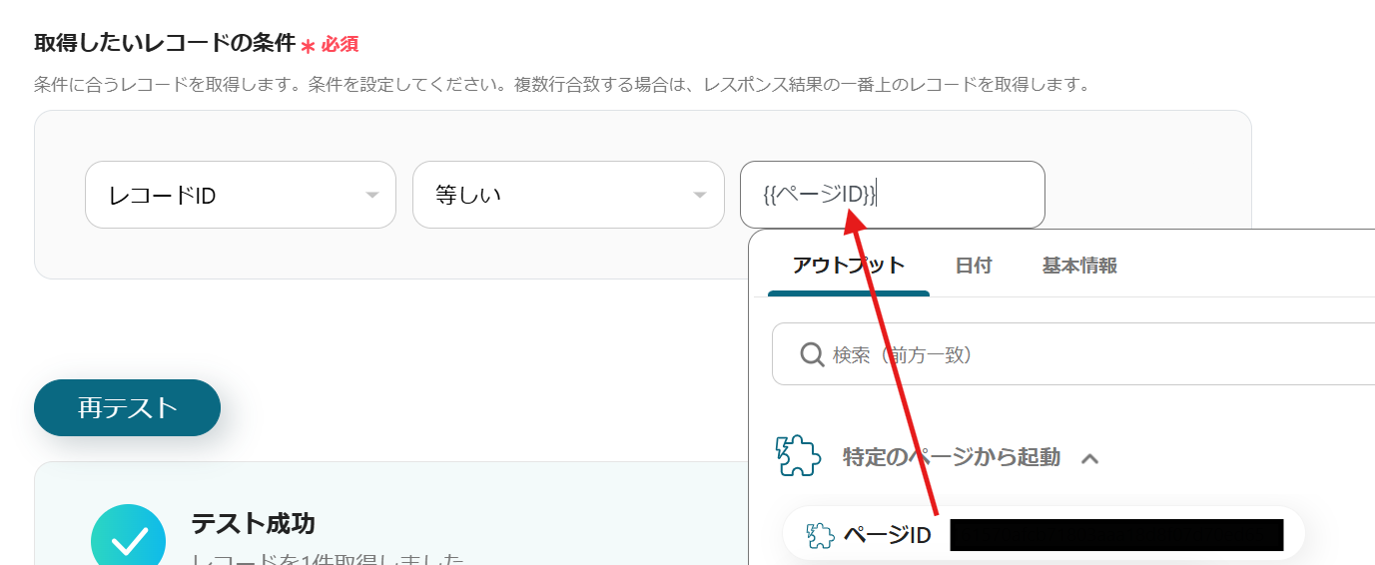Viewport: 1375px width, 565px height.
Task: Switch to the 日付 tab
Action: [x=974, y=266]
